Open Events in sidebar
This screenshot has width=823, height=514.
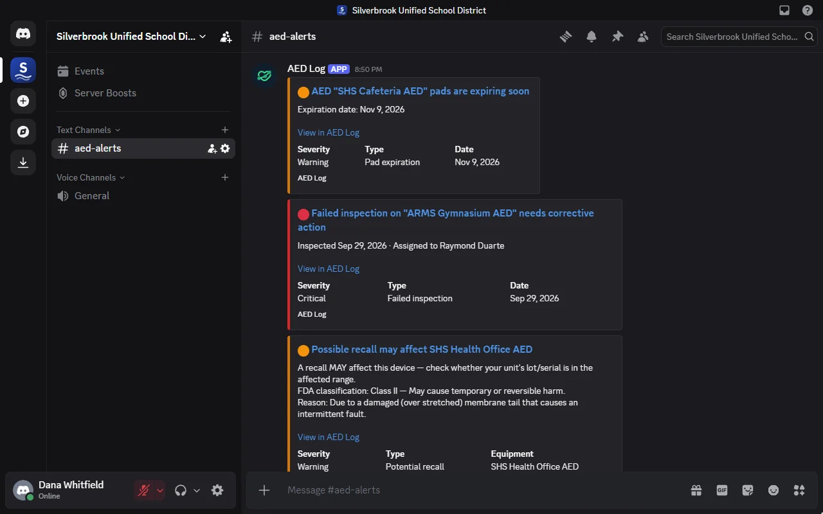(143, 71)
